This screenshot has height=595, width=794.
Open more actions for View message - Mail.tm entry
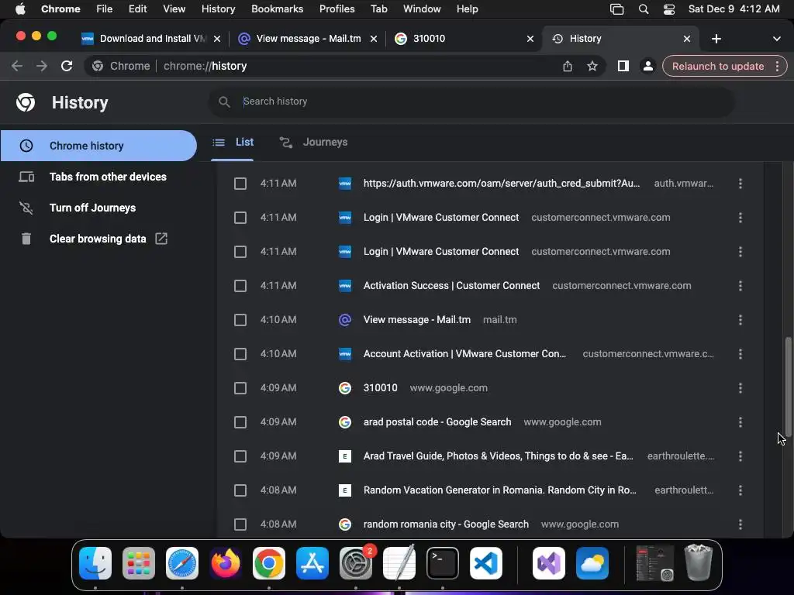(740, 320)
